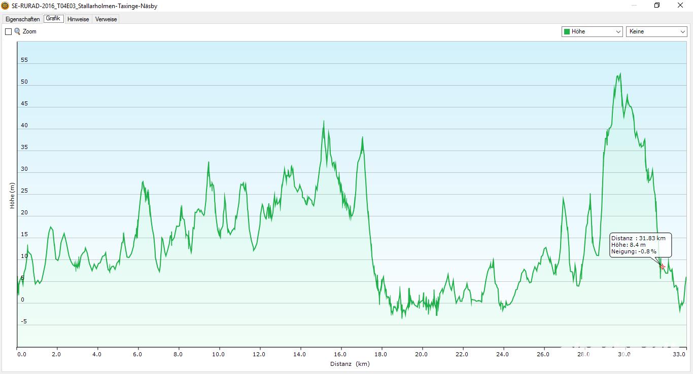Click the highest elevation peak near 30 km
The height and width of the screenshot is (374, 693).
pyautogui.click(x=620, y=74)
